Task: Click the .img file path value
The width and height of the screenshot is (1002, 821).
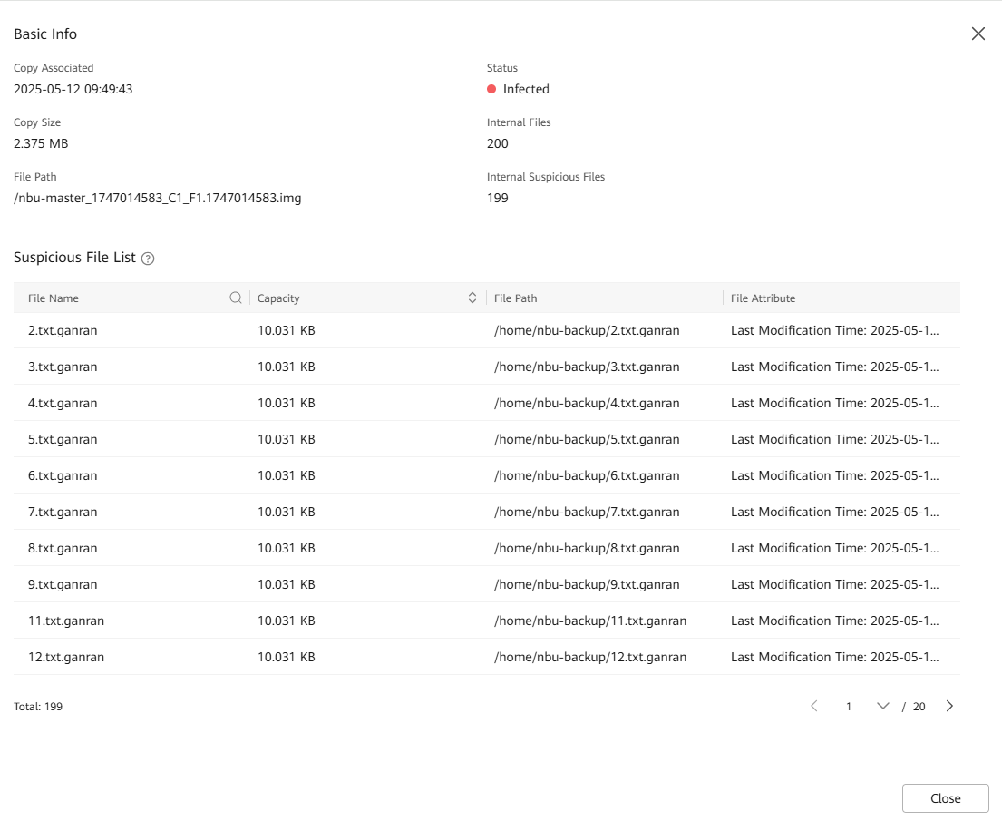Action: [157, 198]
